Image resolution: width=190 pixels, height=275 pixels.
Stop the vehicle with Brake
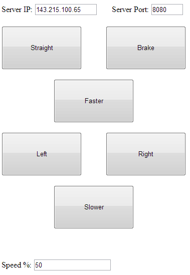pyautogui.click(x=146, y=48)
